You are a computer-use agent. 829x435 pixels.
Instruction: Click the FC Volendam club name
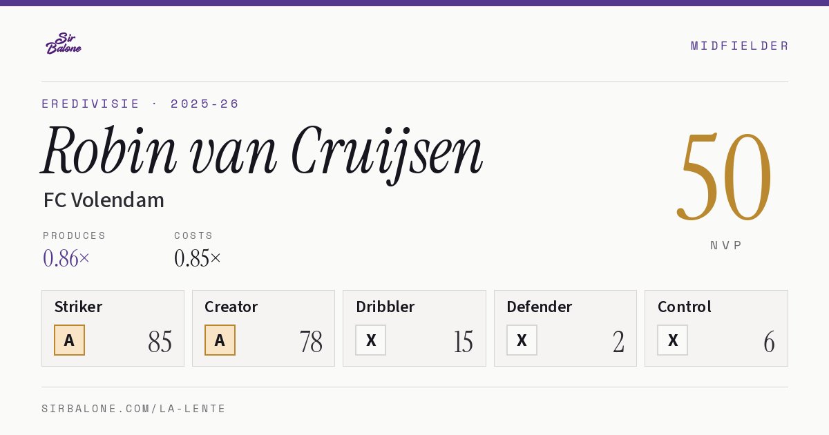104,200
